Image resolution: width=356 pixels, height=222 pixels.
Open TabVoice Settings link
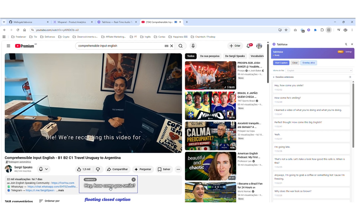(x=348, y=52)
